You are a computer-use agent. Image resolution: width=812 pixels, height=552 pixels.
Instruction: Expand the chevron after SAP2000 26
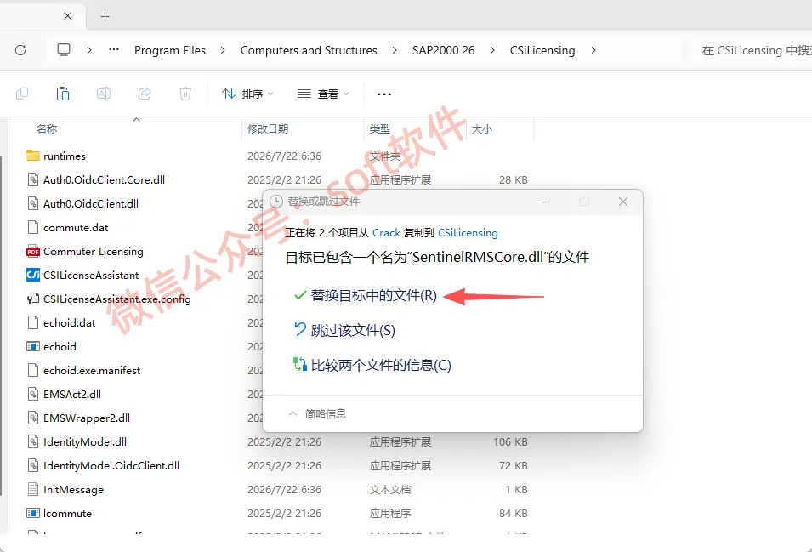492,50
